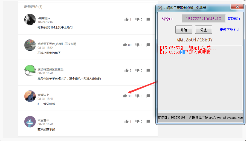This screenshot has height=141, width=246.
Task: Open username 明明天下无敌_咋就打不过你呢 profile
Action: [x=57, y=44]
